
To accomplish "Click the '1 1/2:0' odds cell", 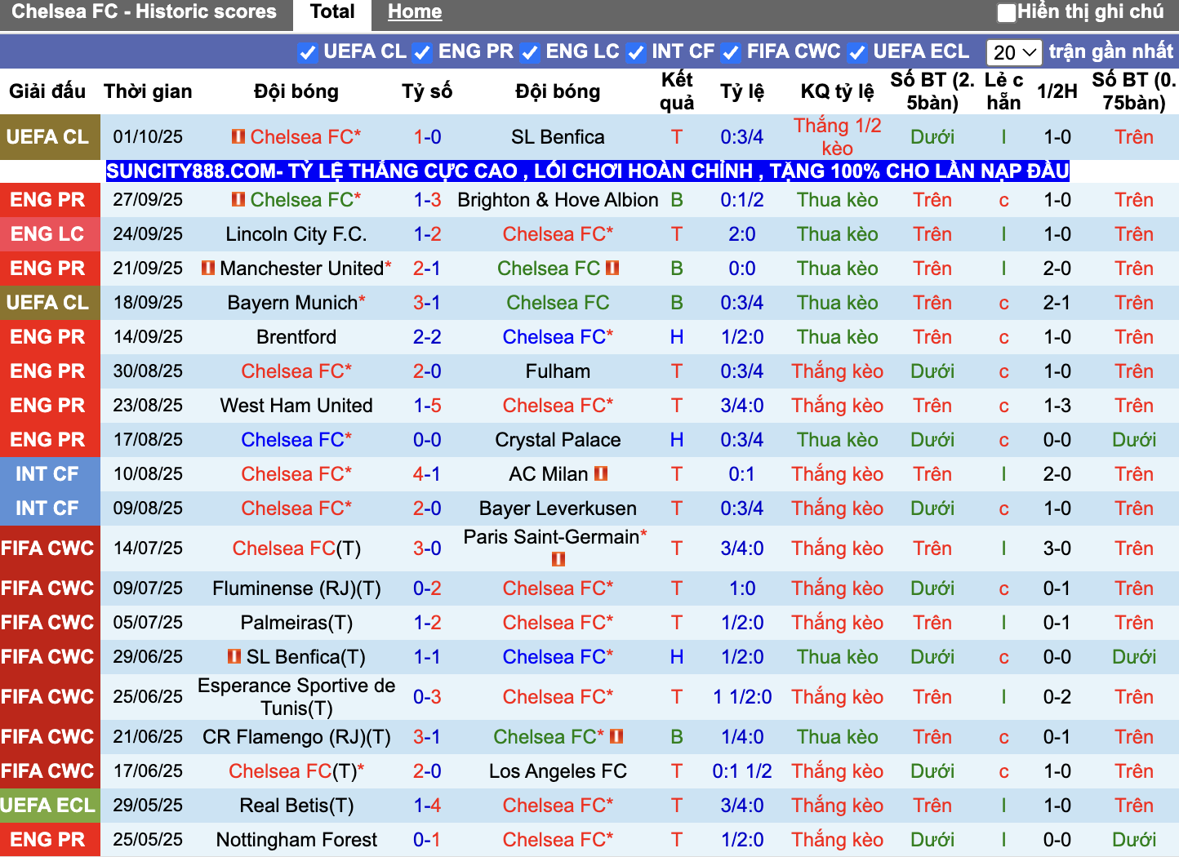I will tap(742, 697).
